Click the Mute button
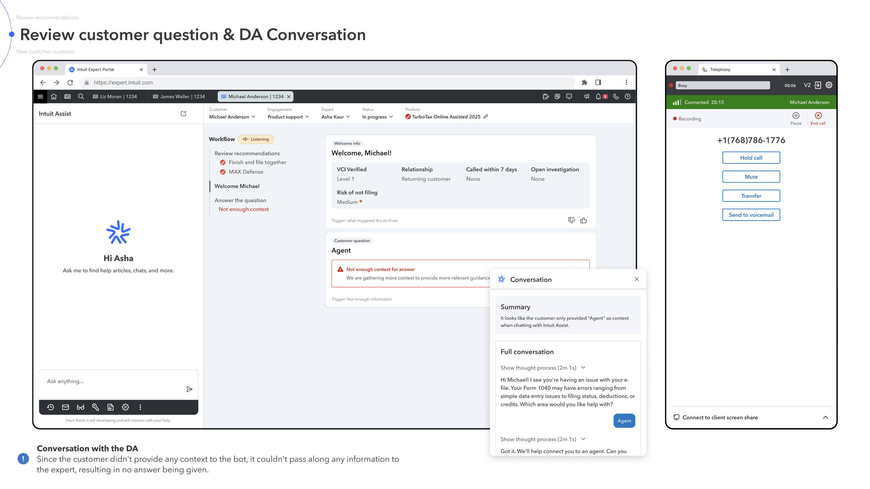Image resolution: width=870 pixels, height=489 pixels. (751, 177)
